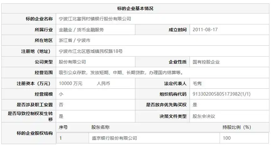This screenshot has height=145, width=271.
Task: Click the 是否涉及职工安置 label
Action: pyautogui.click(x=35, y=105)
